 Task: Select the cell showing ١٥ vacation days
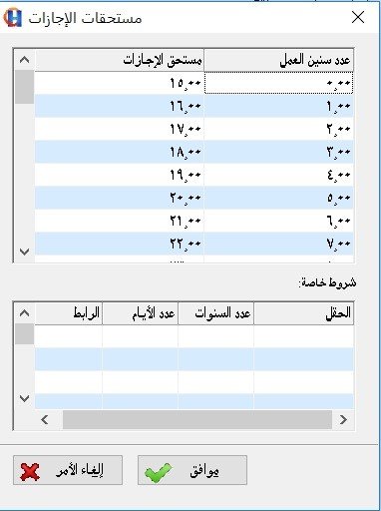pyautogui.click(x=120, y=83)
